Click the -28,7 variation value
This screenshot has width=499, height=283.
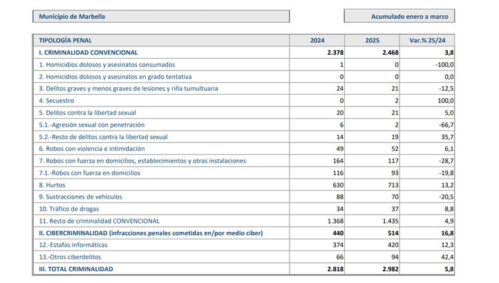[x=446, y=161]
